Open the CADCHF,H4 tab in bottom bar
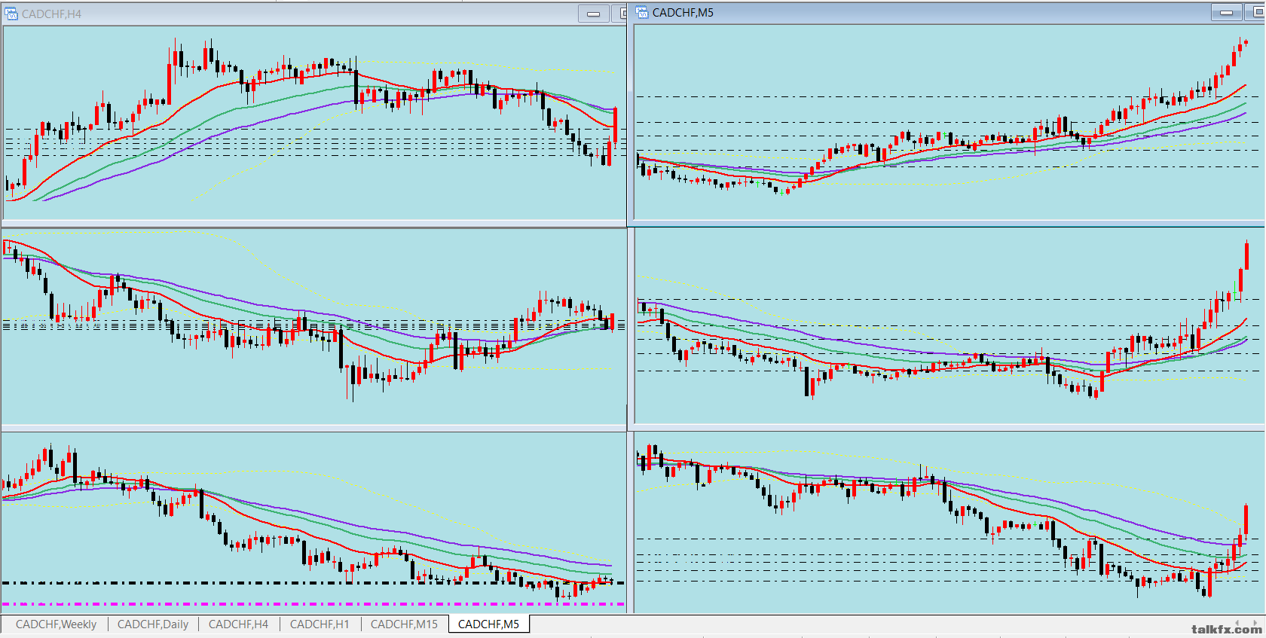The width and height of the screenshot is (1266, 638). [238, 624]
